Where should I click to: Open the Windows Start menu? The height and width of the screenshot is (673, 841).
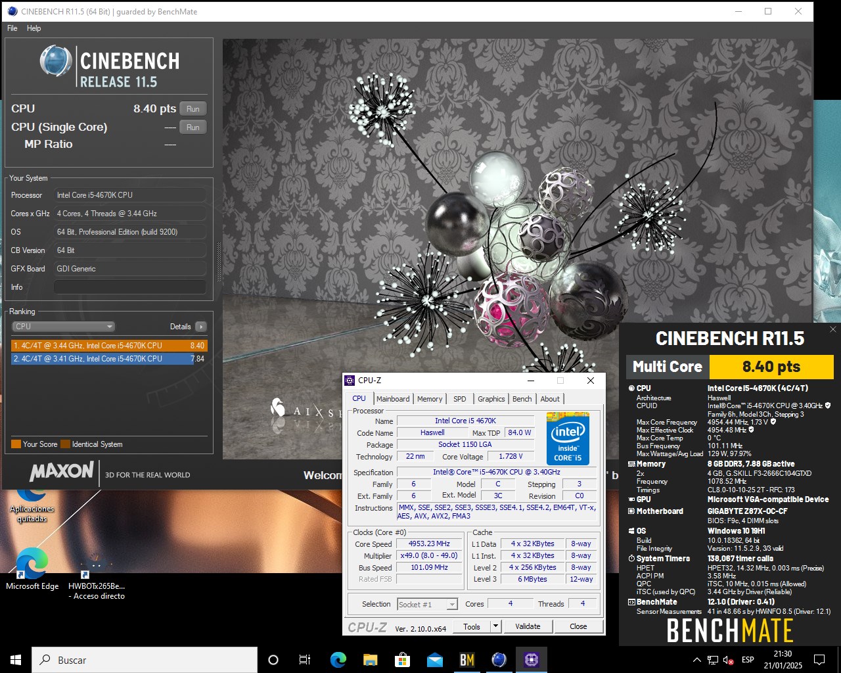[x=16, y=660]
